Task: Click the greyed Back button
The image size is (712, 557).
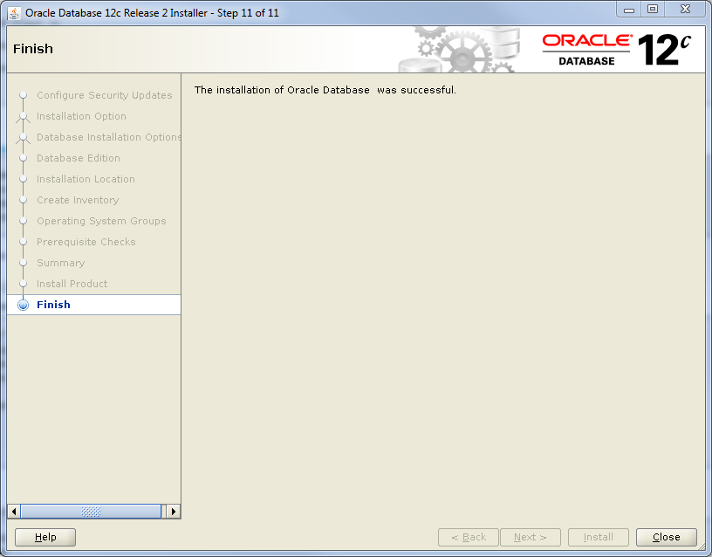Action: coord(469,537)
